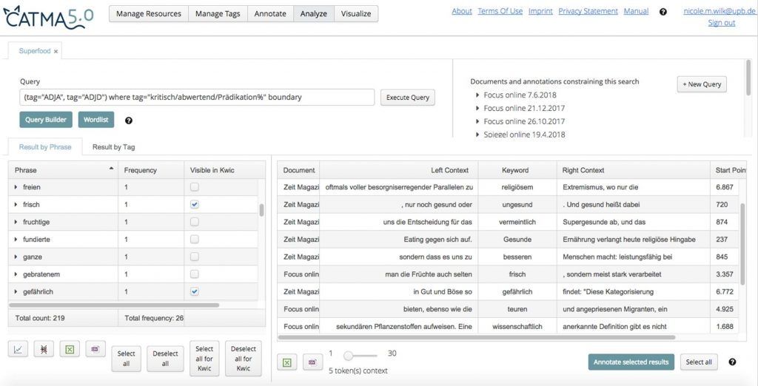Open Terms Of Use link
Screen dimensions: 758x386
[500, 11]
